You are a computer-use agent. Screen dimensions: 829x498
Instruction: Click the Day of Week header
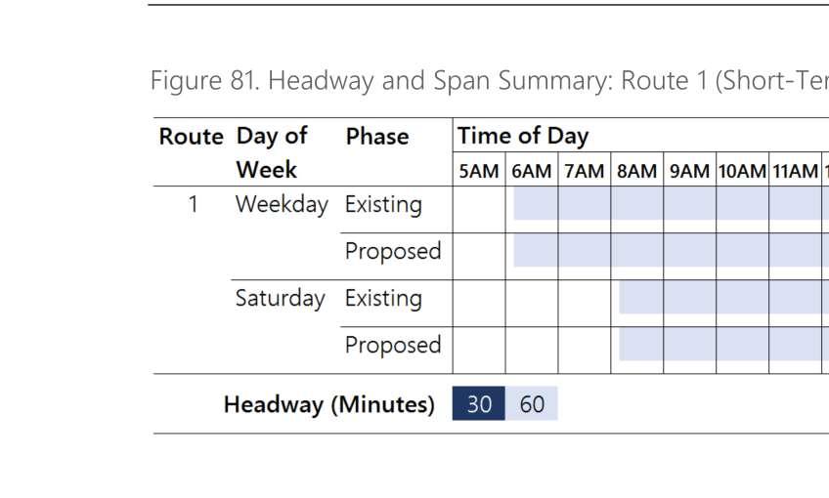click(272, 152)
